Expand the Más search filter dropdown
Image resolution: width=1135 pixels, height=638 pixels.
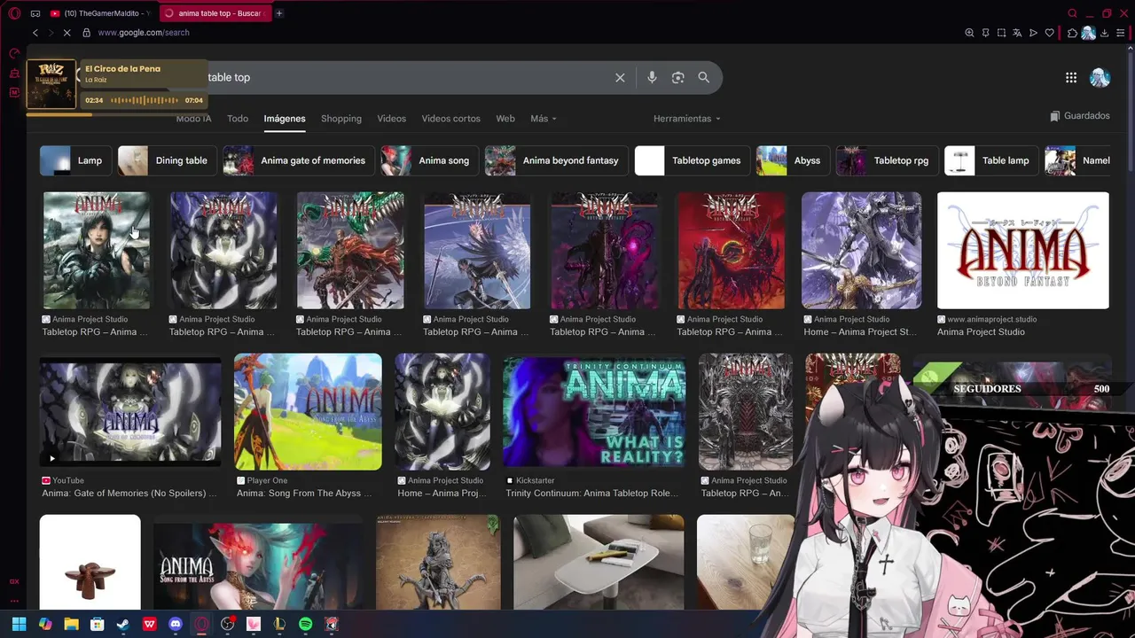pos(544,119)
